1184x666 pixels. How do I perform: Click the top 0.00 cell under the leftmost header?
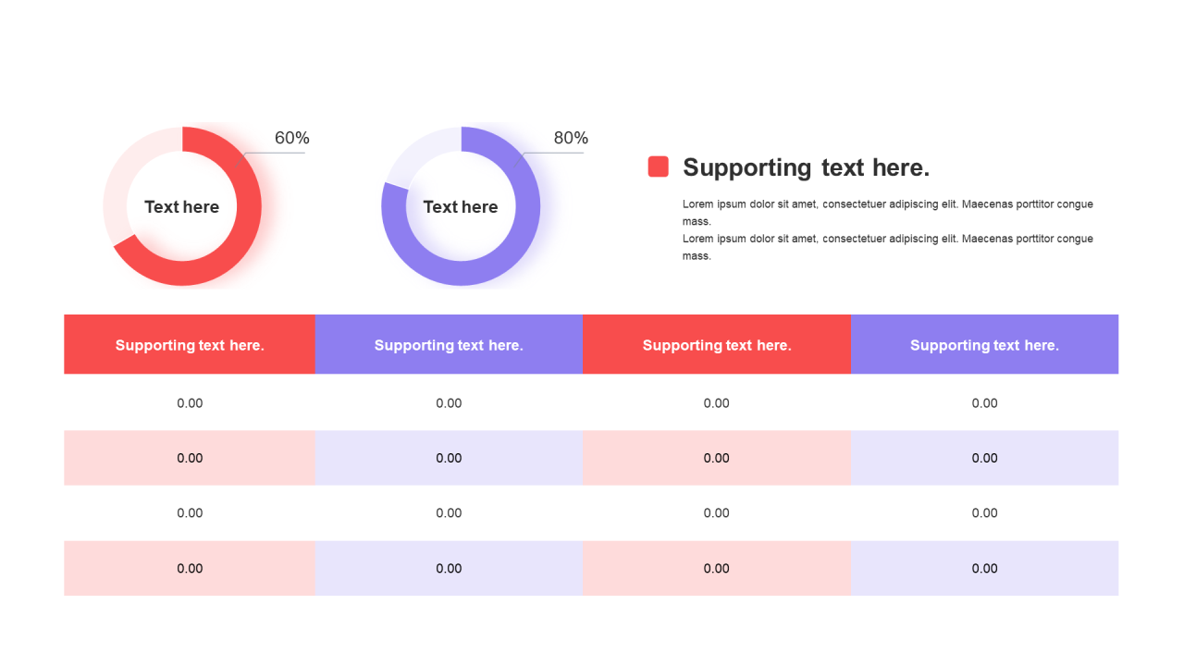pyautogui.click(x=190, y=403)
